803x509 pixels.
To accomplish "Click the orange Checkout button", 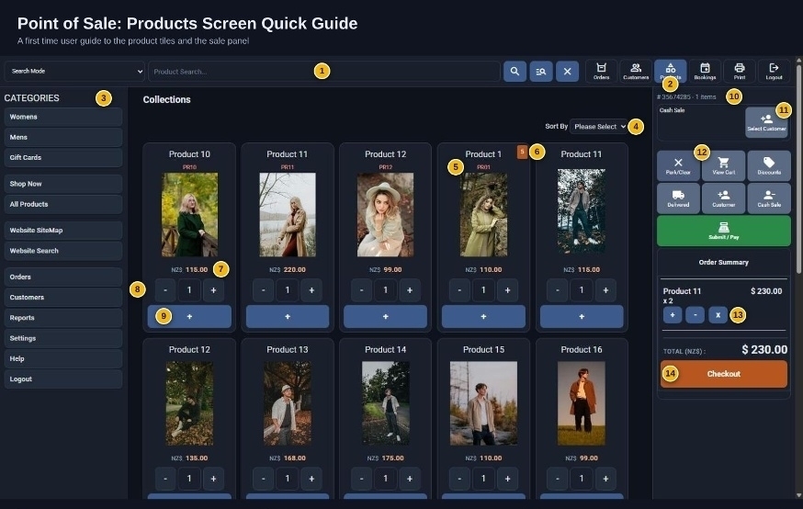I will click(x=724, y=374).
